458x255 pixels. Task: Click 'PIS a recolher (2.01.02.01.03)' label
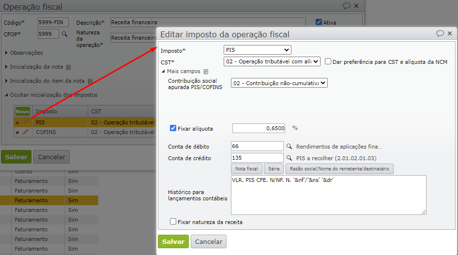point(336,158)
